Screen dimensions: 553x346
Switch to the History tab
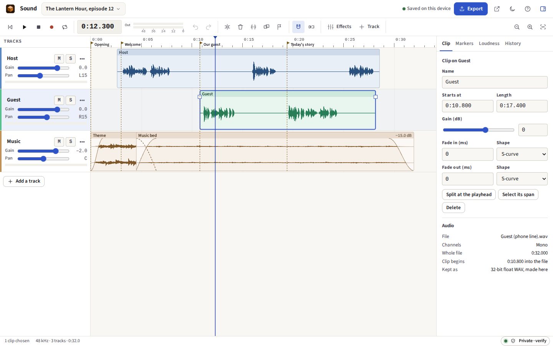pos(513,43)
